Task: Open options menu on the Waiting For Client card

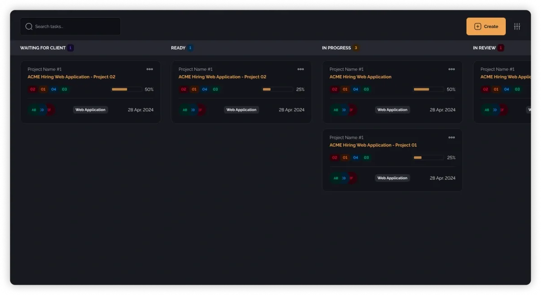Action: [x=150, y=69]
